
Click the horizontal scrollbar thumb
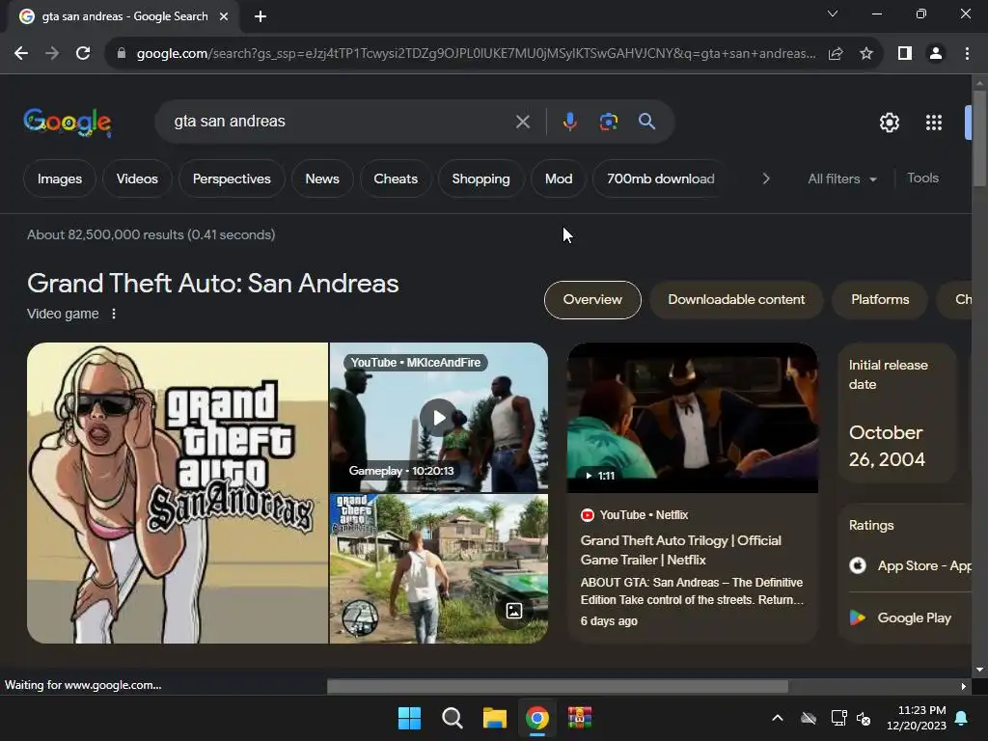(558, 686)
